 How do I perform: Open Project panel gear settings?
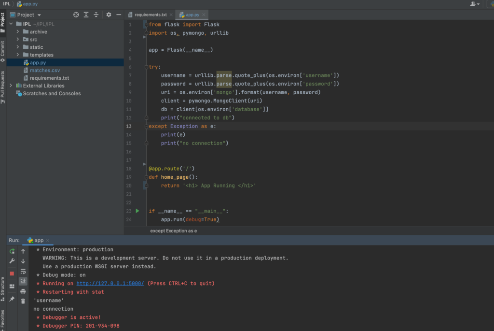109,15
